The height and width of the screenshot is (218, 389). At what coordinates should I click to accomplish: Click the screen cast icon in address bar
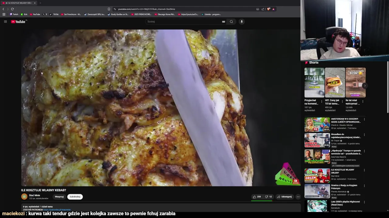pyautogui.click(x=258, y=9)
